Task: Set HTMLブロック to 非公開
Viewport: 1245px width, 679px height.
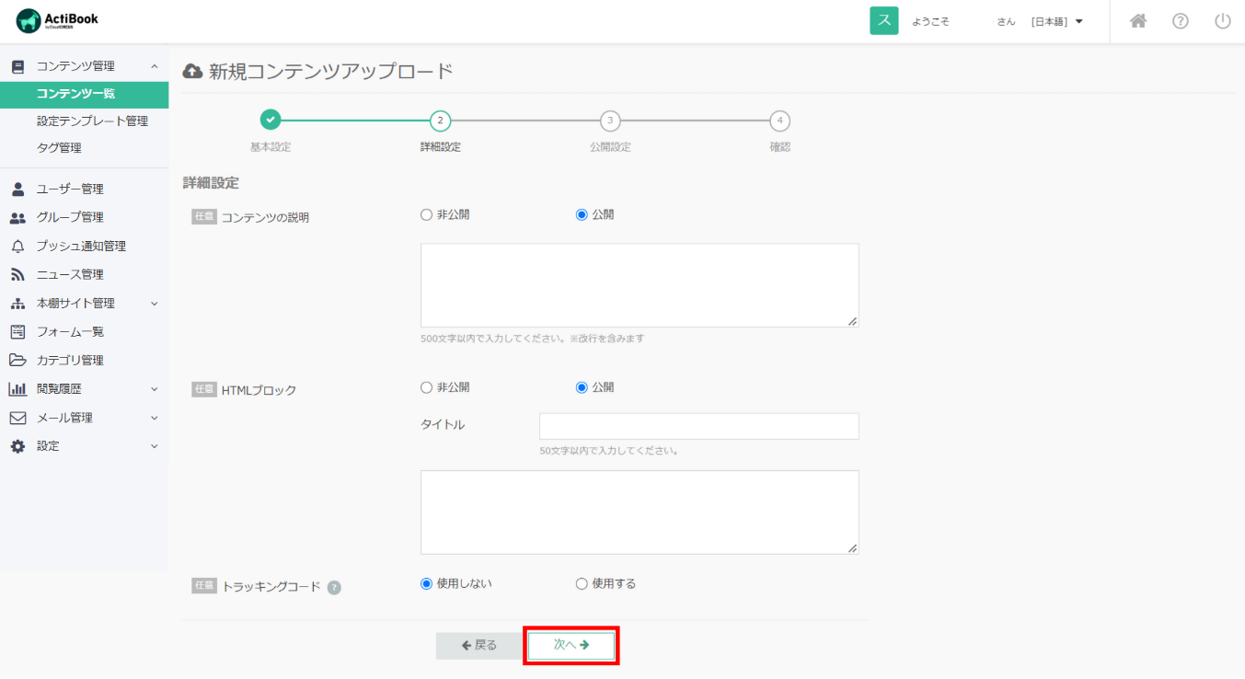Action: click(426, 388)
